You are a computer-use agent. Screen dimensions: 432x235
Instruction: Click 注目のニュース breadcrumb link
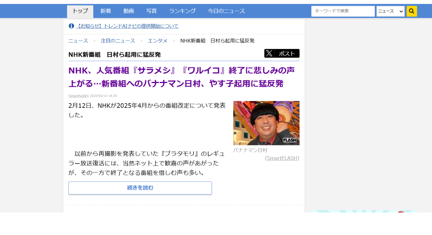118,41
